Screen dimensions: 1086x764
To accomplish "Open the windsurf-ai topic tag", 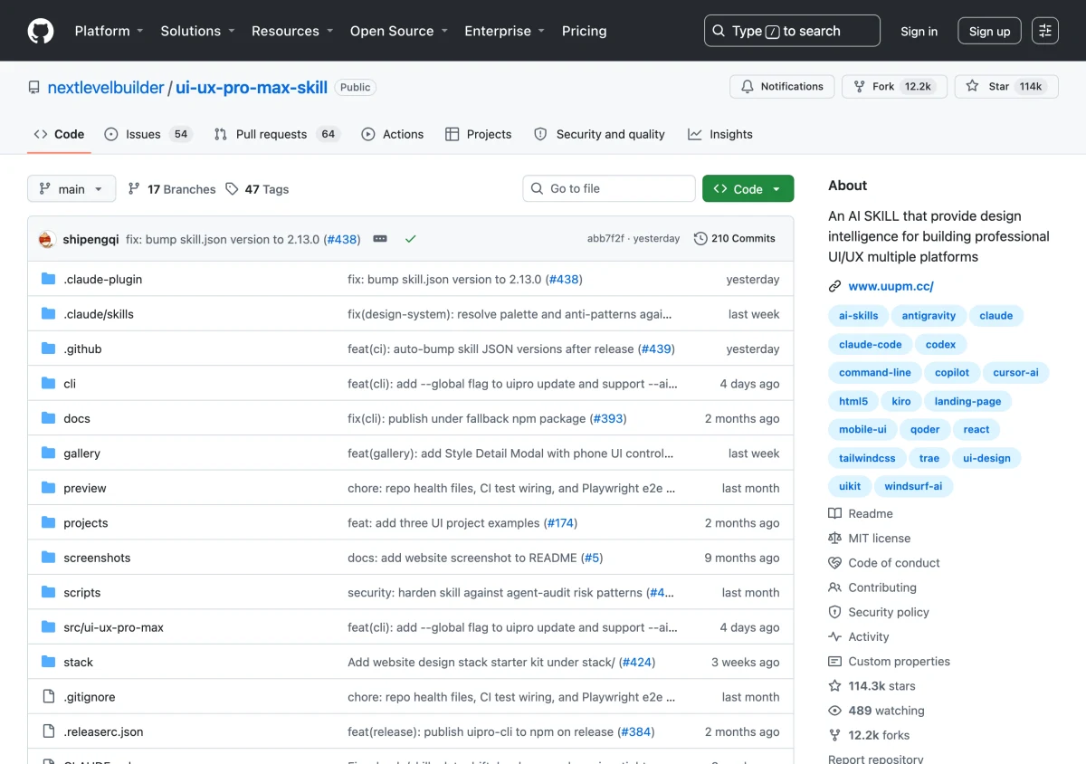I will 913,486.
